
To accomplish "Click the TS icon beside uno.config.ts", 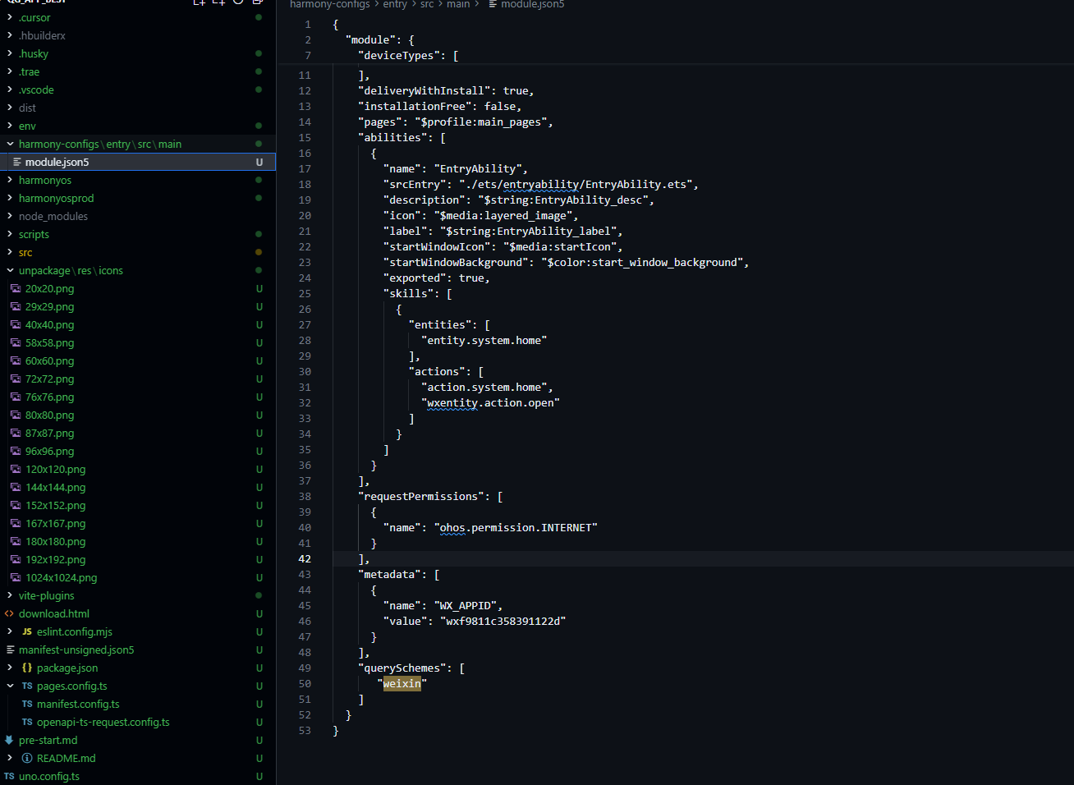I will point(9,776).
